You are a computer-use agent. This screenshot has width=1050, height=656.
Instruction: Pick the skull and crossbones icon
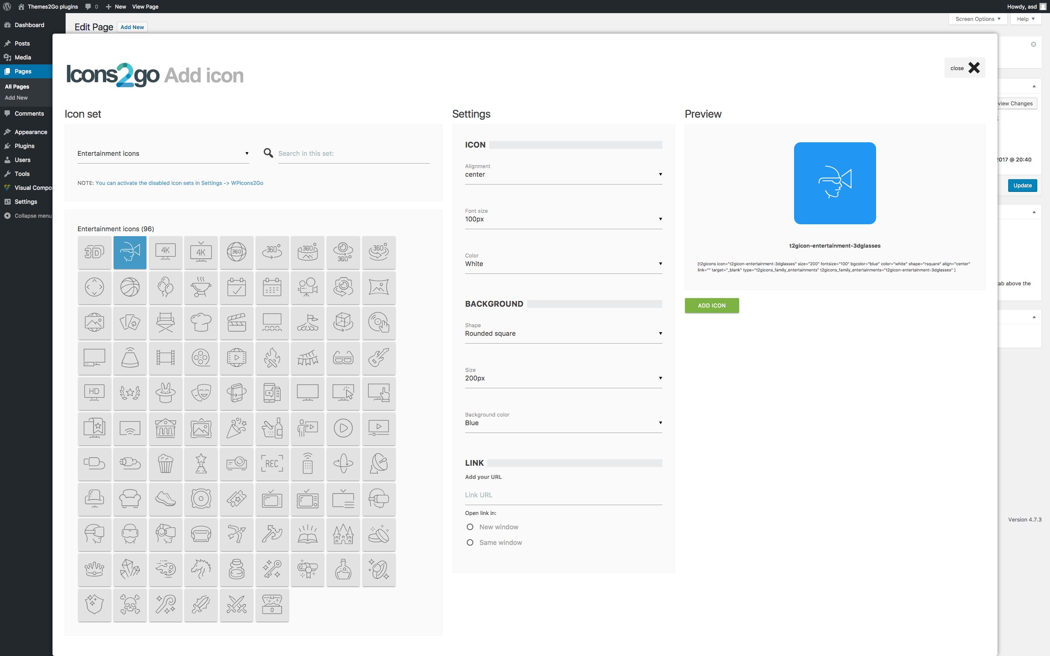click(x=130, y=605)
